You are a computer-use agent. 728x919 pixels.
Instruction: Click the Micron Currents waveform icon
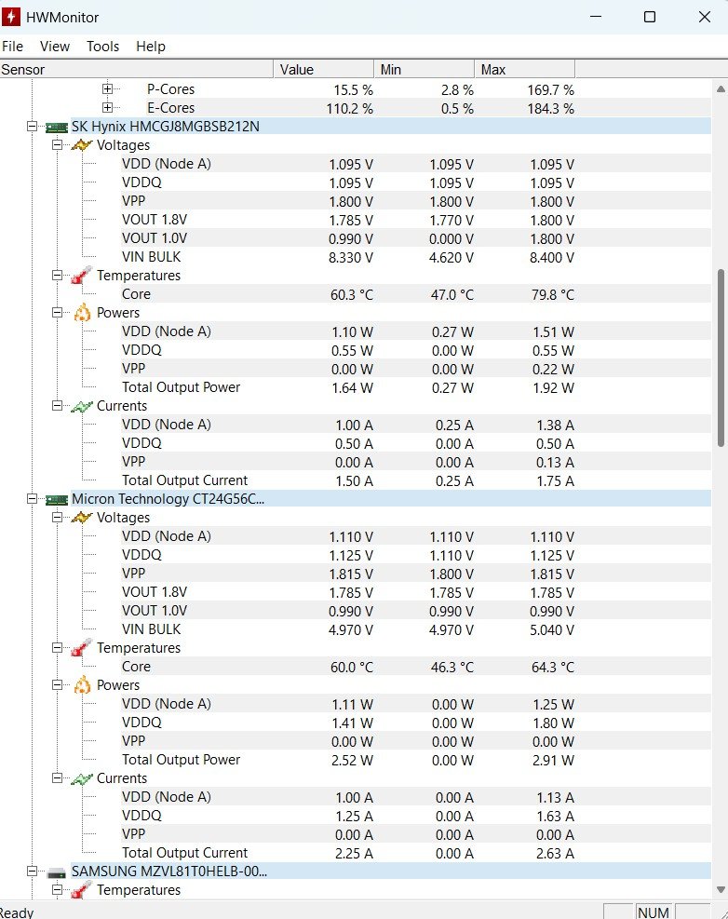coord(82,778)
